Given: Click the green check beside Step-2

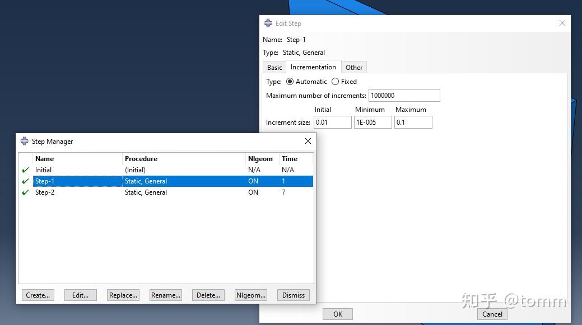Looking at the screenshot, I should click(25, 192).
